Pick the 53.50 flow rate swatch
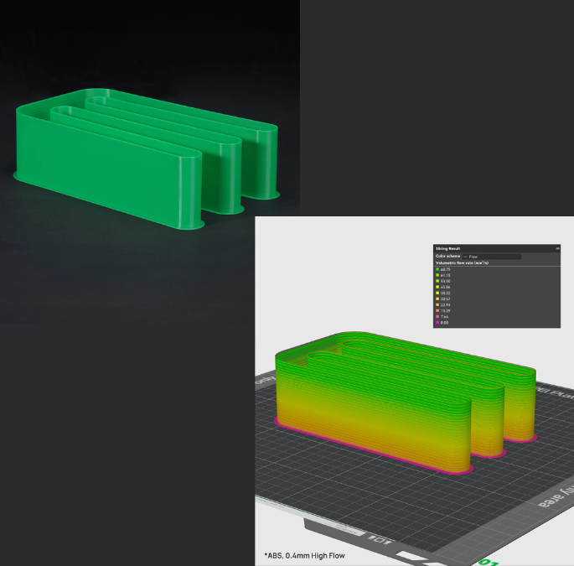 (437, 281)
